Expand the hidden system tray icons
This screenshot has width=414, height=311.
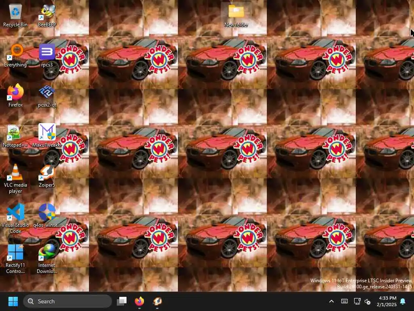click(332, 301)
